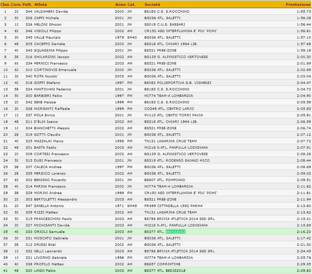Select athlete name RIZZI Matteo
Screen dimensions: 312x274
pyautogui.click(x=46, y=212)
